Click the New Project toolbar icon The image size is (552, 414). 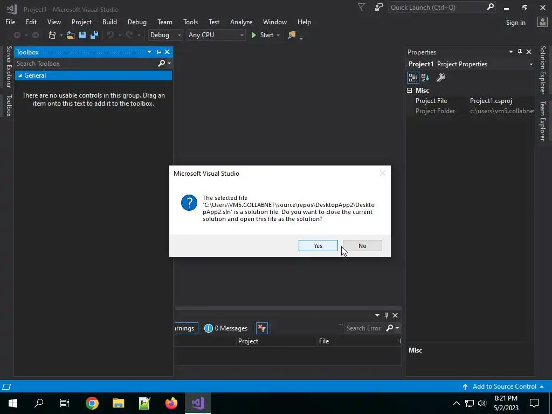point(52,35)
